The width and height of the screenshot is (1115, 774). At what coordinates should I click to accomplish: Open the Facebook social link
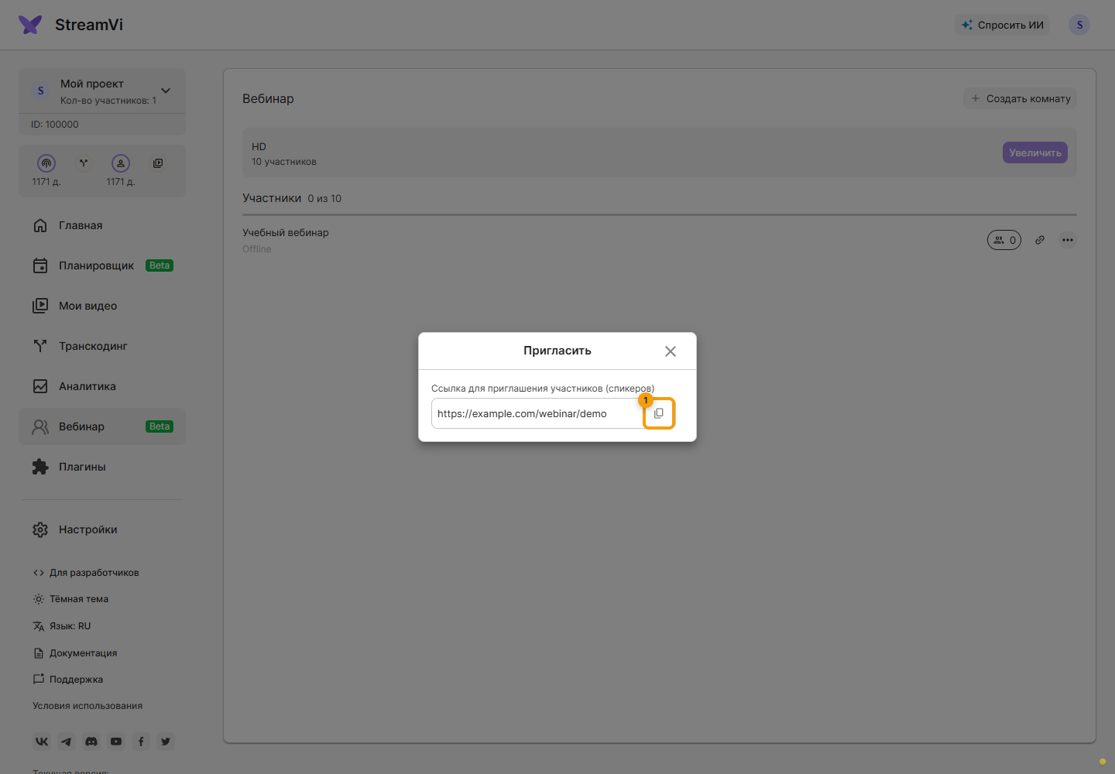point(141,741)
